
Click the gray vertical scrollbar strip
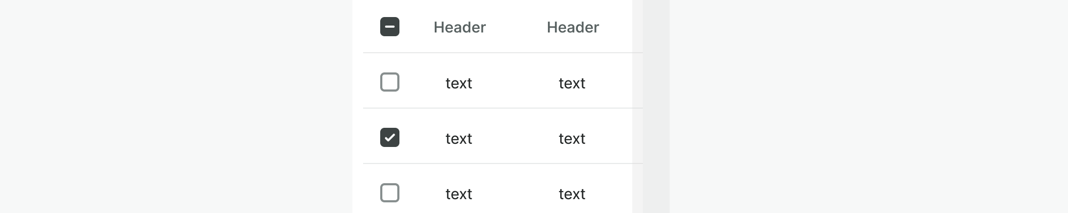point(656,106)
